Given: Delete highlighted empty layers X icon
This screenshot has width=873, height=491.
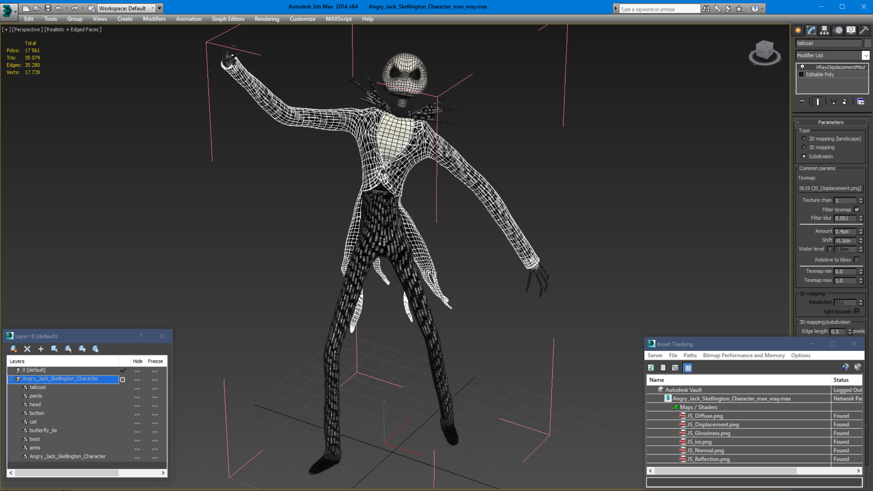Looking at the screenshot, I should (x=27, y=348).
